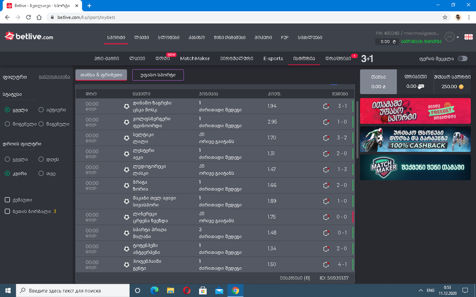This screenshot has width=476, height=297.
Task: Open the user profile avatar menu
Action: 450,37
